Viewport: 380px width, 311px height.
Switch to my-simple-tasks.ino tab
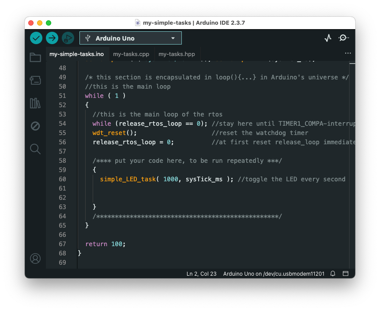click(77, 54)
